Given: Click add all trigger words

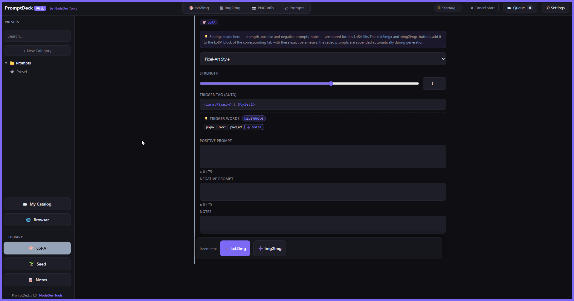Looking at the screenshot, I should (x=254, y=127).
